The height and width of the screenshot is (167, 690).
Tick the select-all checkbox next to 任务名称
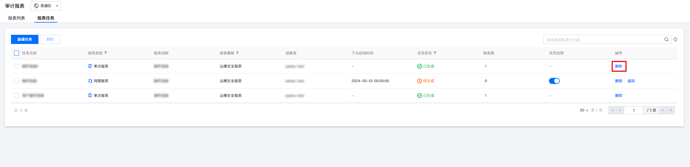coord(16,53)
